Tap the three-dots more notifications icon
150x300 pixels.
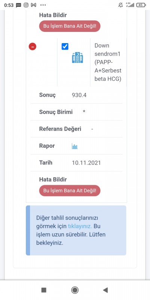[43, 5]
